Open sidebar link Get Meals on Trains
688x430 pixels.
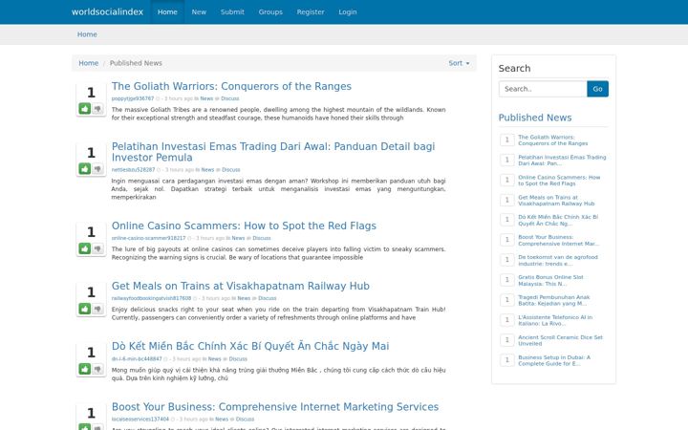pyautogui.click(x=556, y=201)
